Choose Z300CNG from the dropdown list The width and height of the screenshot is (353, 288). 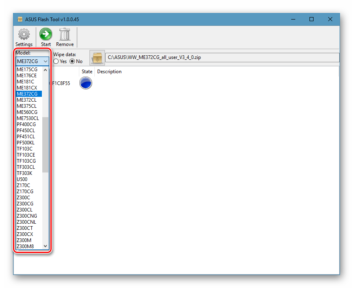point(29,216)
